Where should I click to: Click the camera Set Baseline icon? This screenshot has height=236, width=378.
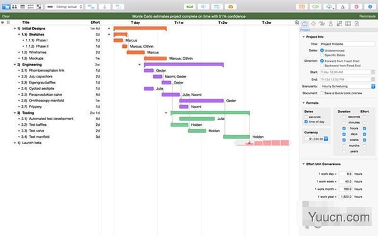[231, 7]
